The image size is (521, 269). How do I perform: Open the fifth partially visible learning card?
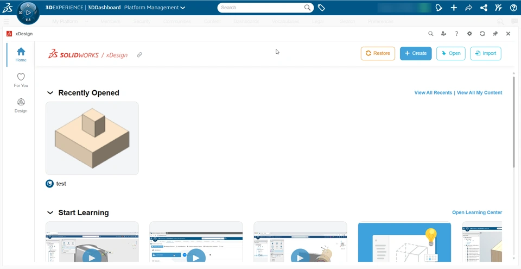pyautogui.click(x=482, y=242)
